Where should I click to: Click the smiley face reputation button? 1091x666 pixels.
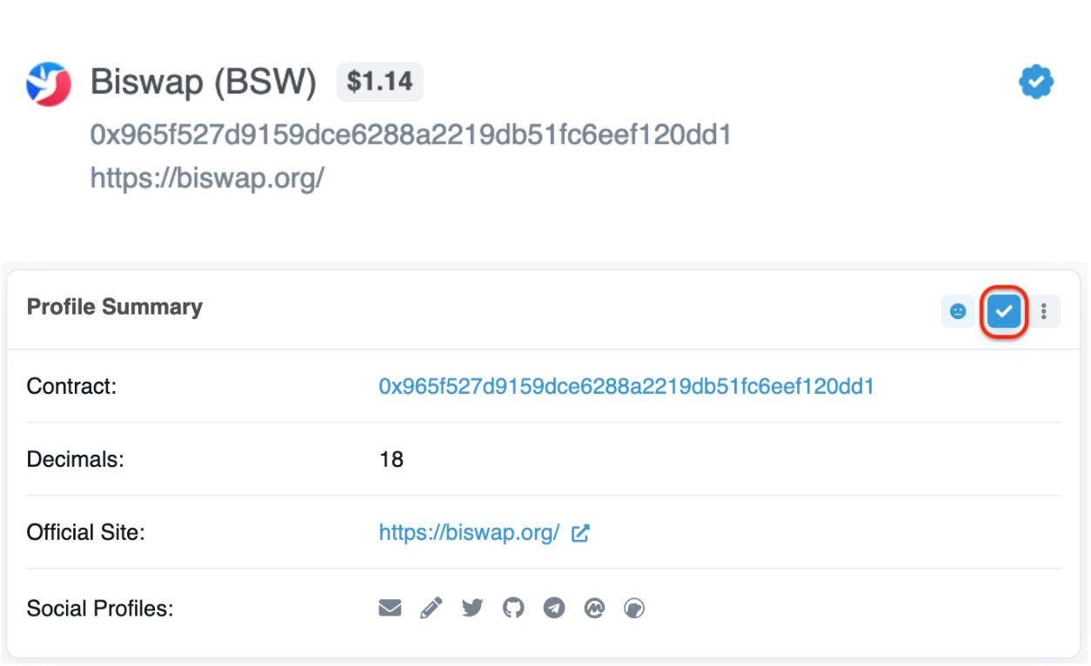tap(958, 311)
